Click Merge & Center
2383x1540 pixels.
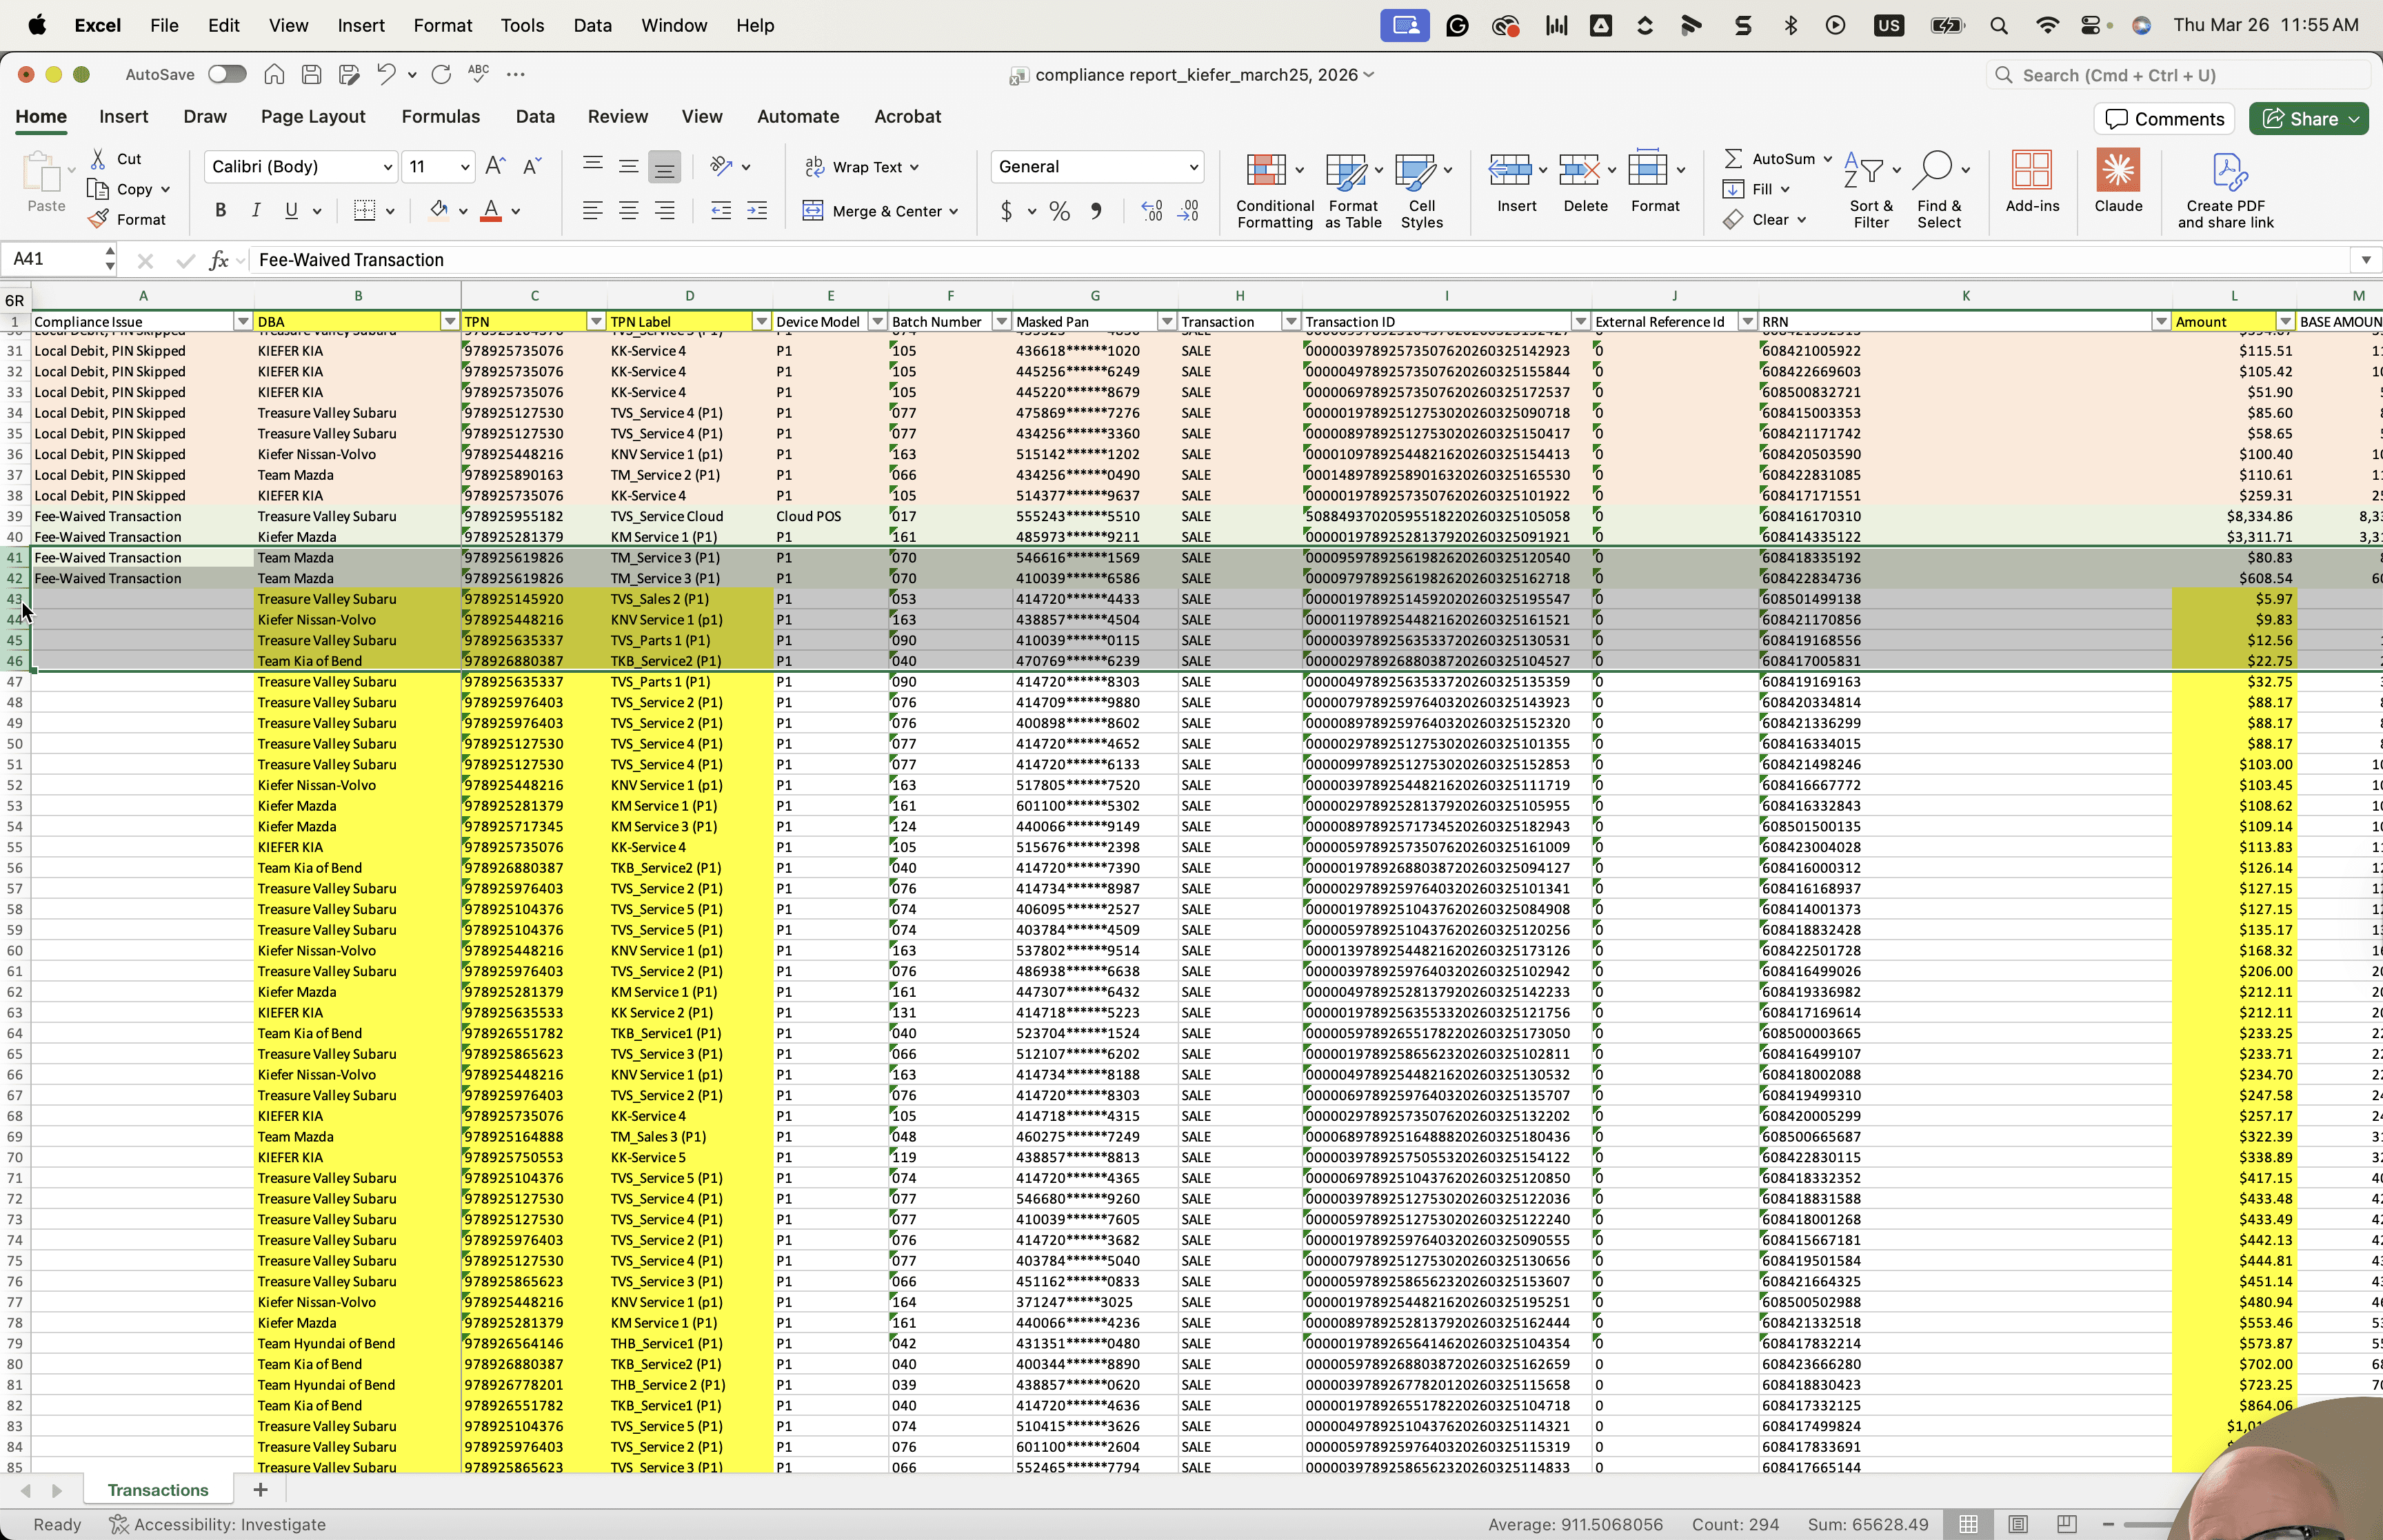pyautogui.click(x=881, y=211)
